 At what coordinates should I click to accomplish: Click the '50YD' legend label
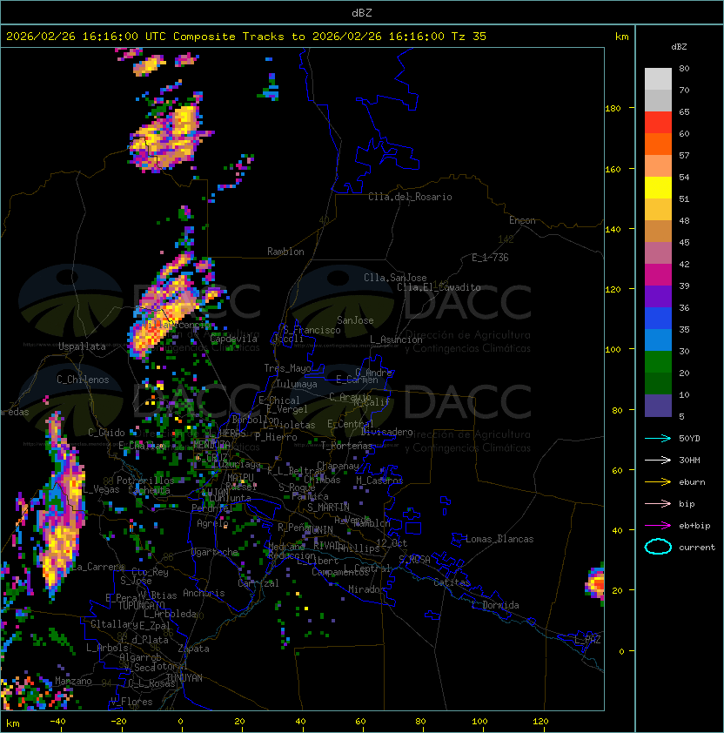click(689, 439)
